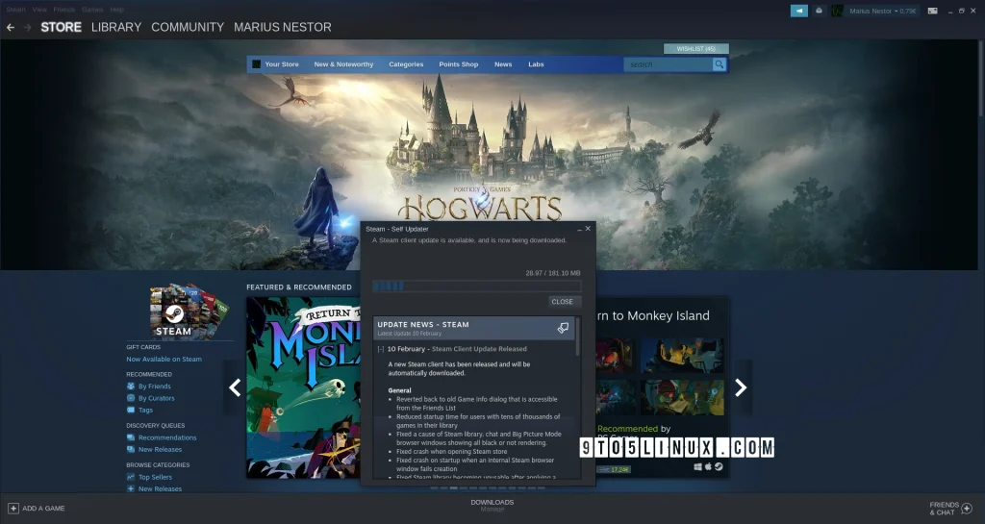
Task: Click the Wishlist (45) button
Action: (696, 48)
